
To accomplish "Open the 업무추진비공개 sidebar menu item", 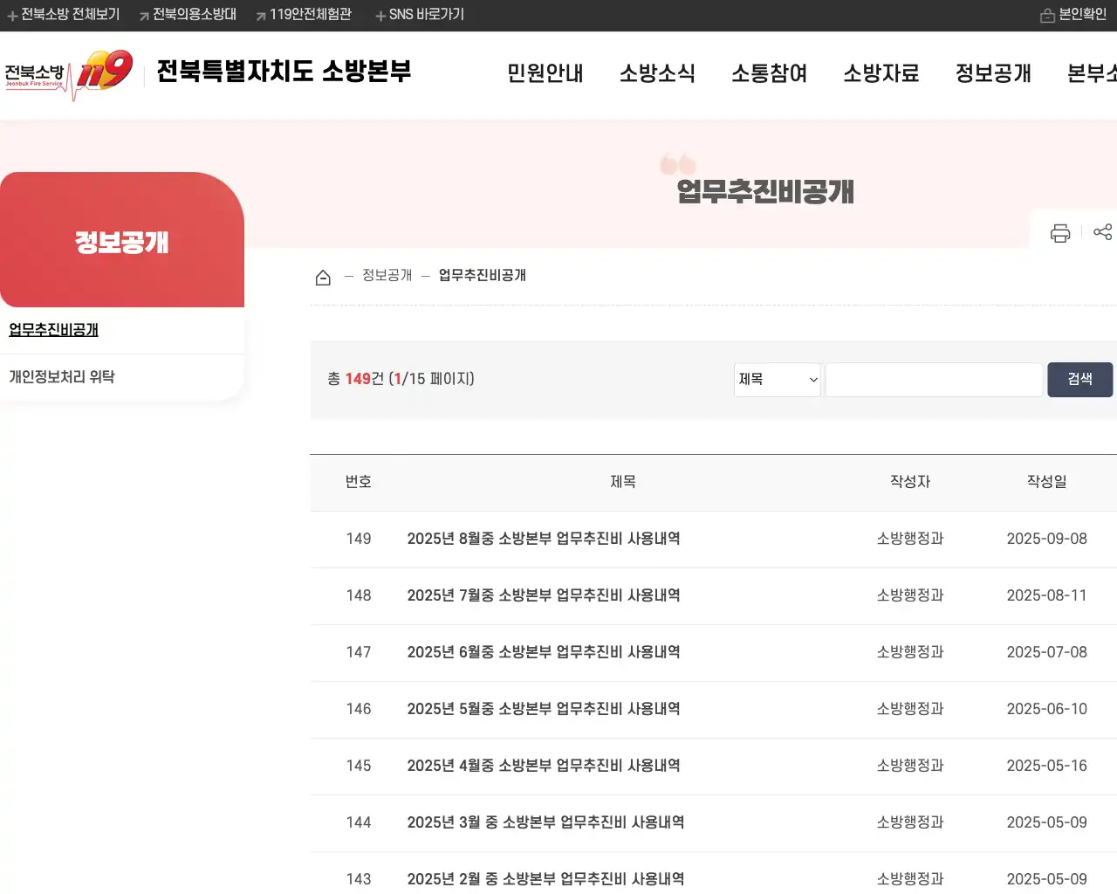I will coord(53,330).
